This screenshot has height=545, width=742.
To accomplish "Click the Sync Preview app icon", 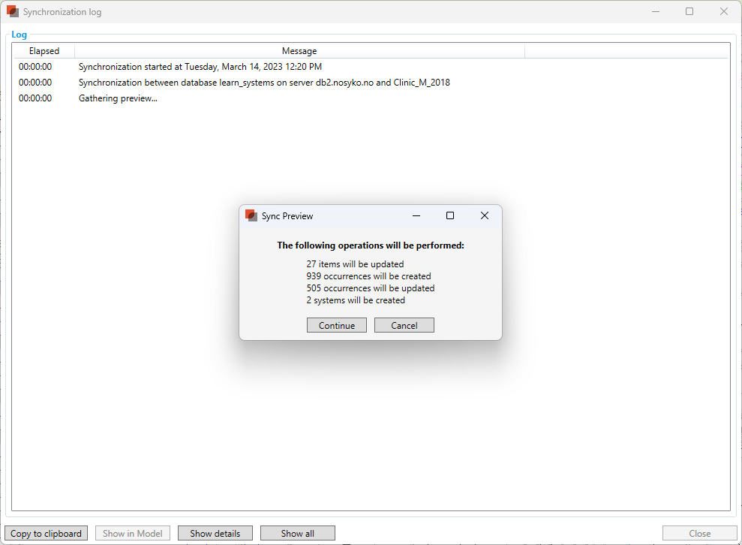I will tap(251, 216).
